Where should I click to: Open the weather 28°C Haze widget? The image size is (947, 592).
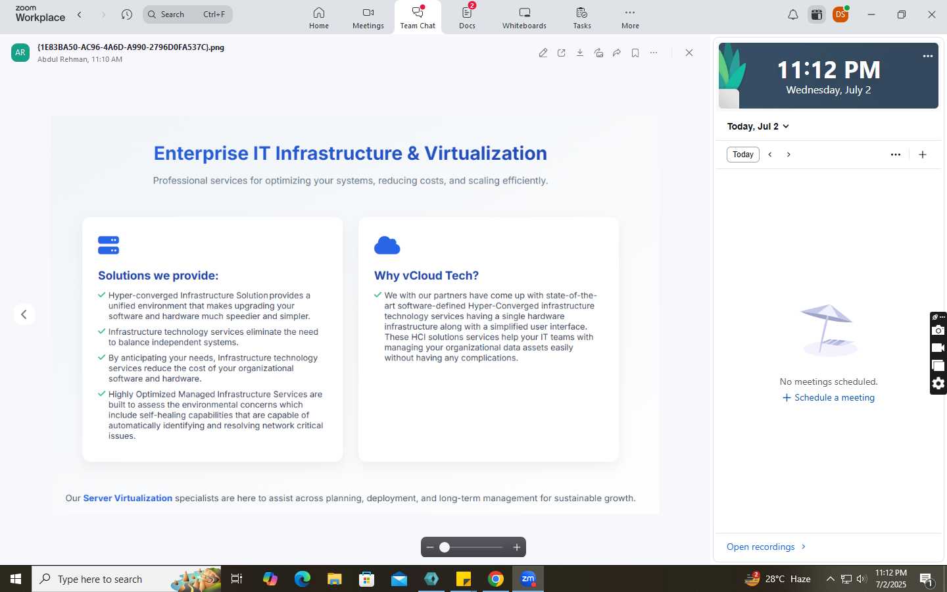click(777, 579)
